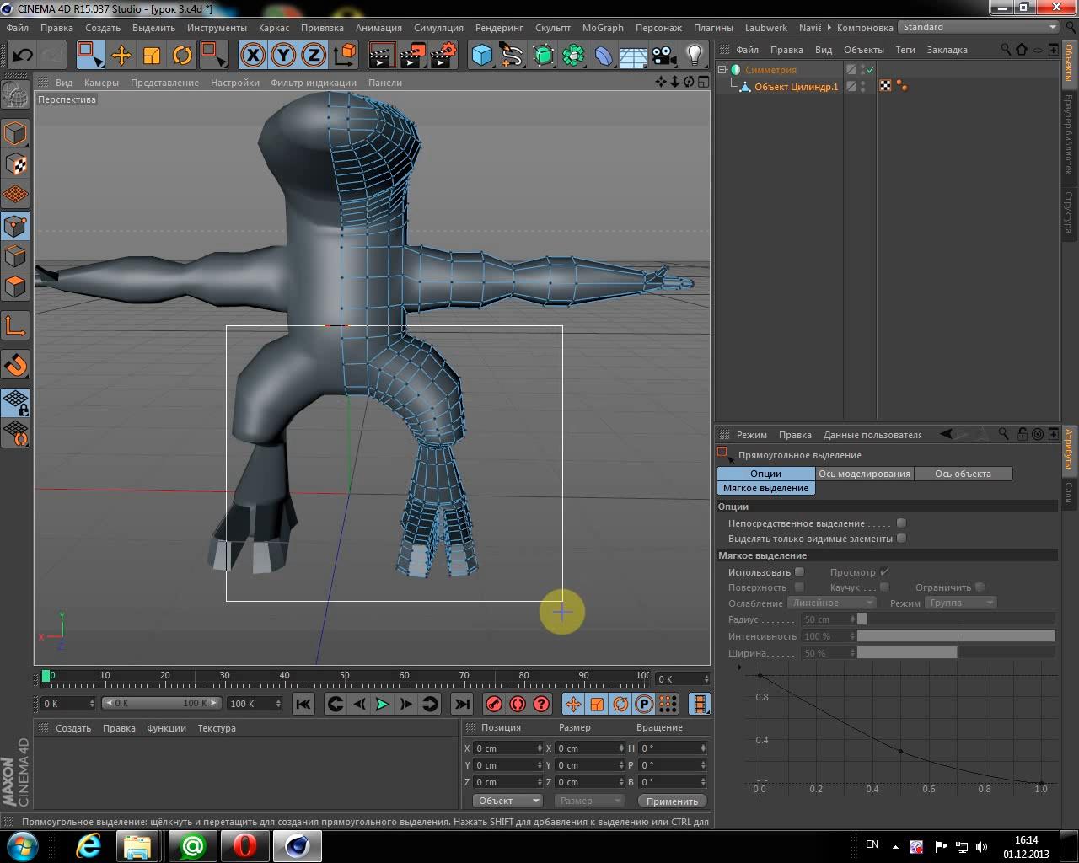
Task: Select the Move tool
Action: pos(121,56)
